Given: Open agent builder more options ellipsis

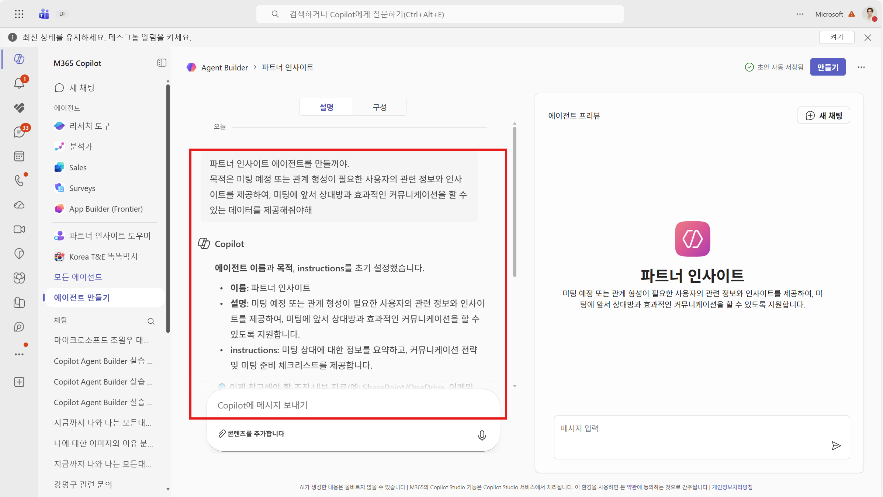Looking at the screenshot, I should click(861, 67).
